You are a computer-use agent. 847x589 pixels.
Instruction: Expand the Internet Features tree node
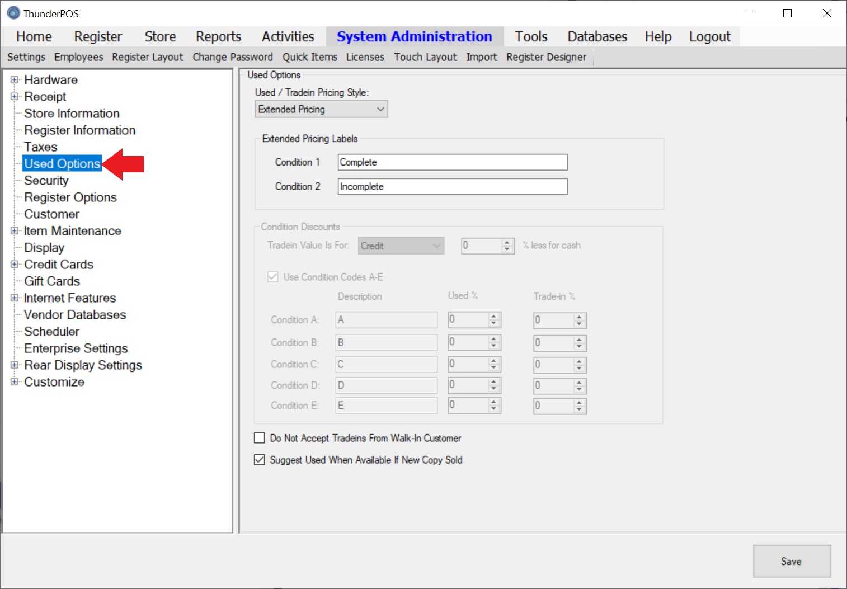[x=15, y=298]
